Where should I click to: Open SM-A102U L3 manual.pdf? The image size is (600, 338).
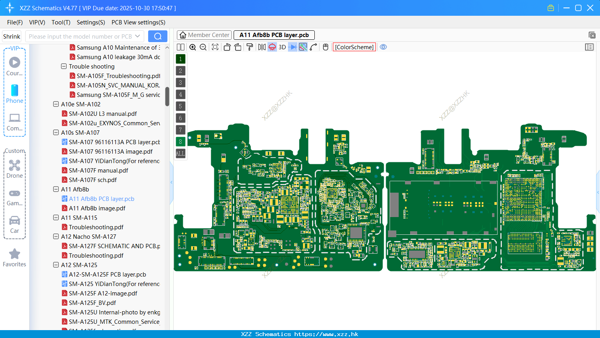point(103,113)
